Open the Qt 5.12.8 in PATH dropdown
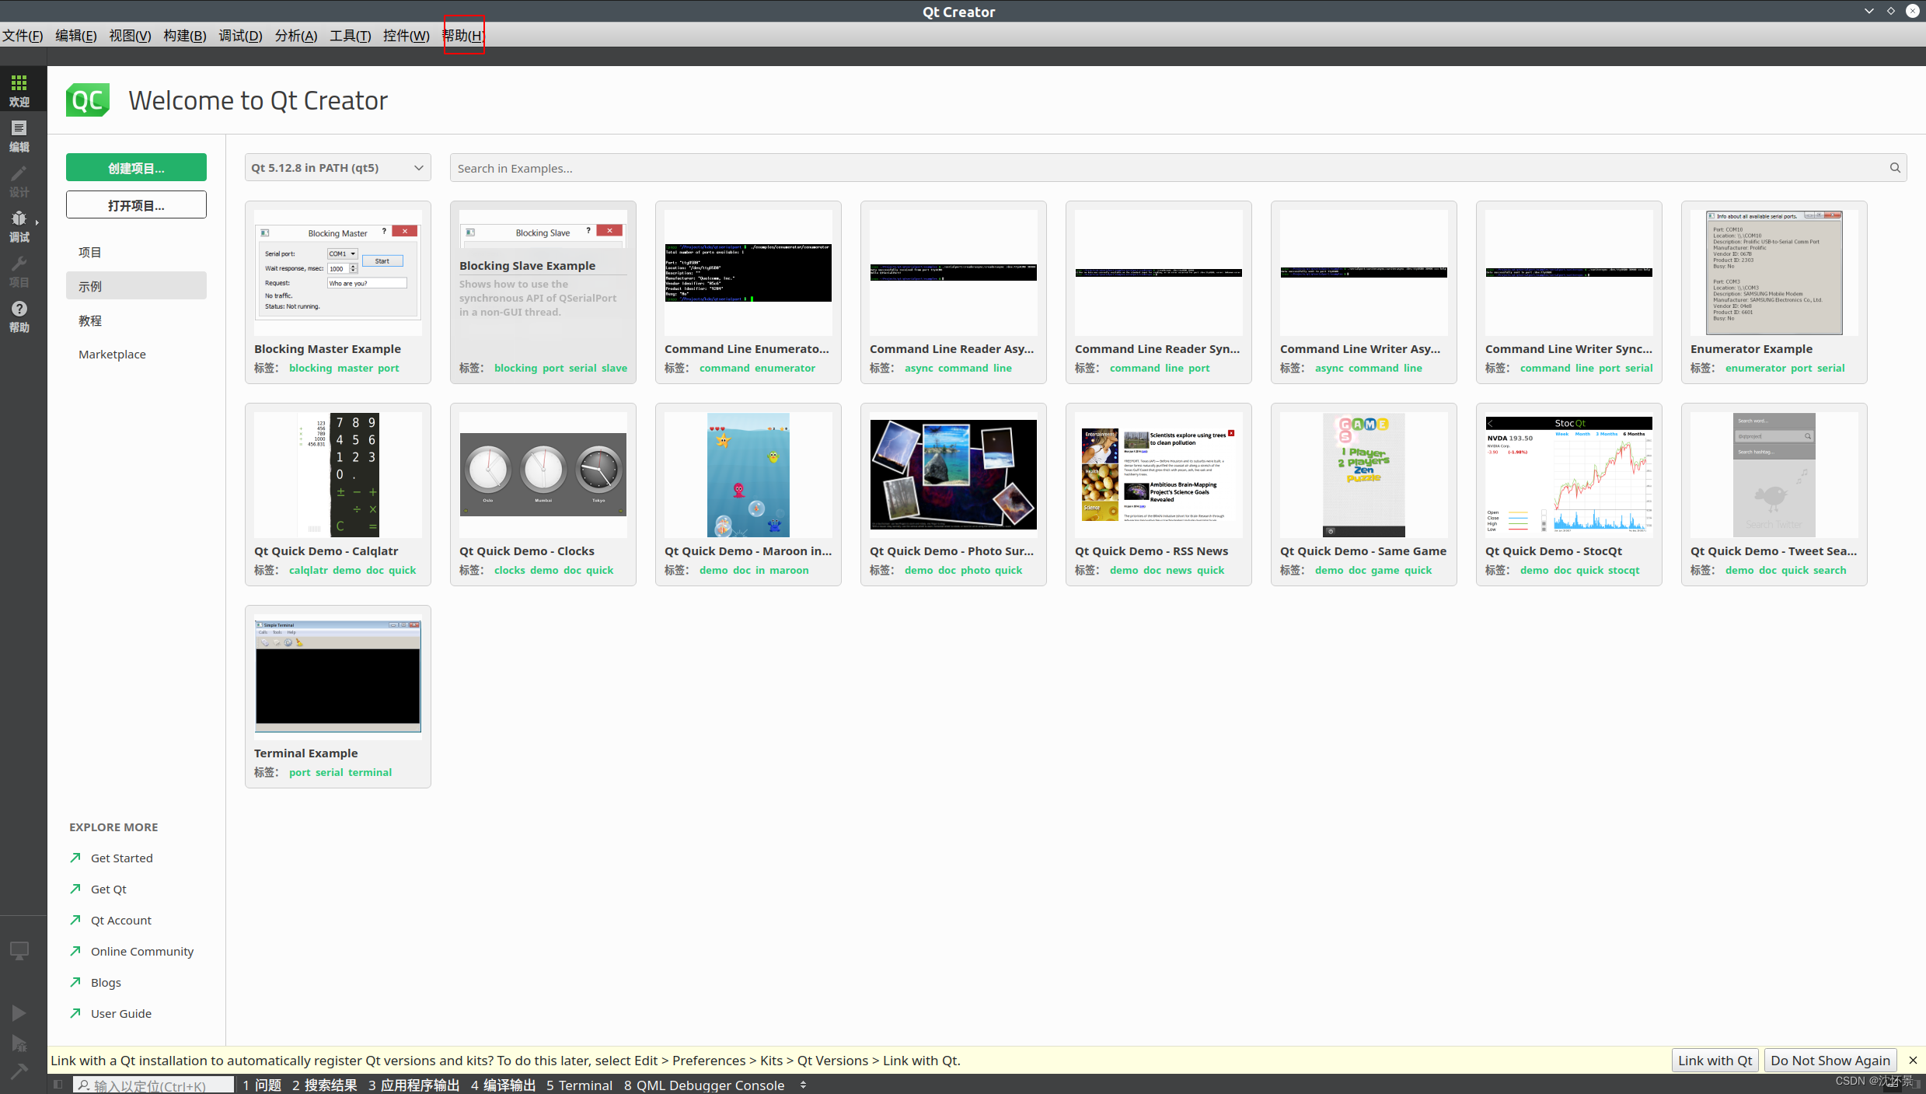Image resolution: width=1926 pixels, height=1094 pixels. tap(337, 167)
